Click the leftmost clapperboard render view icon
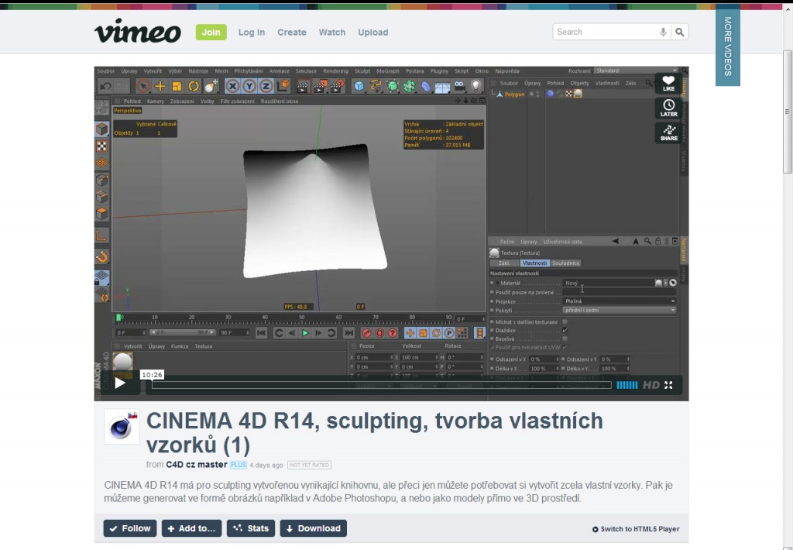 tap(303, 87)
